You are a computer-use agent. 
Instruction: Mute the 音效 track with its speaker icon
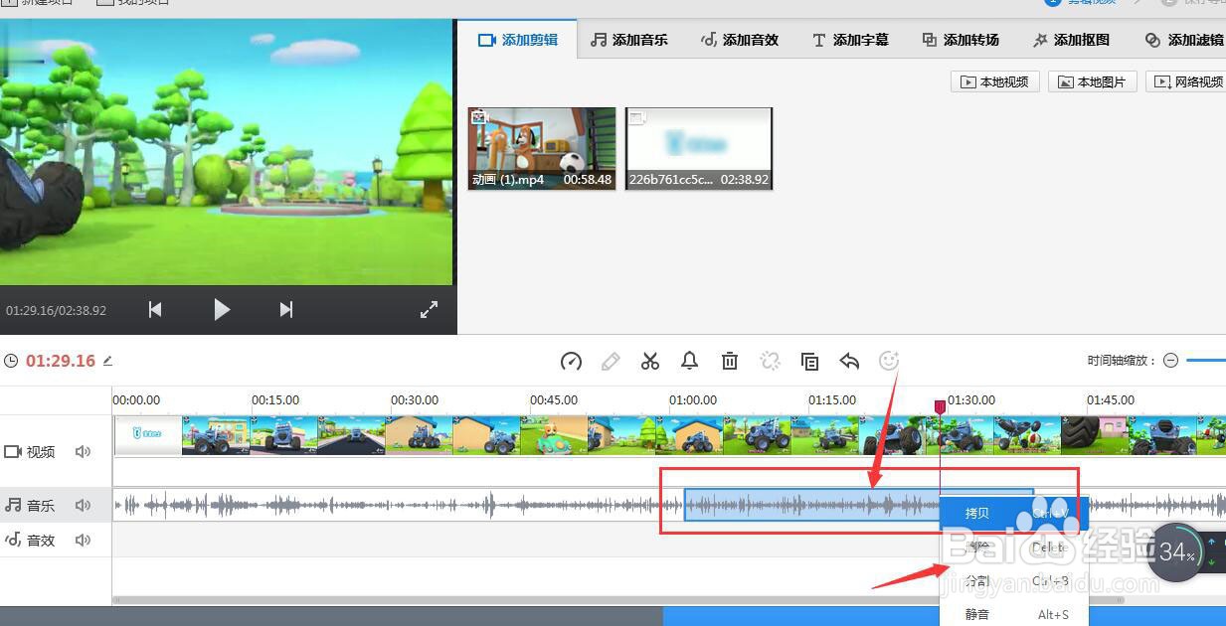click(x=83, y=541)
